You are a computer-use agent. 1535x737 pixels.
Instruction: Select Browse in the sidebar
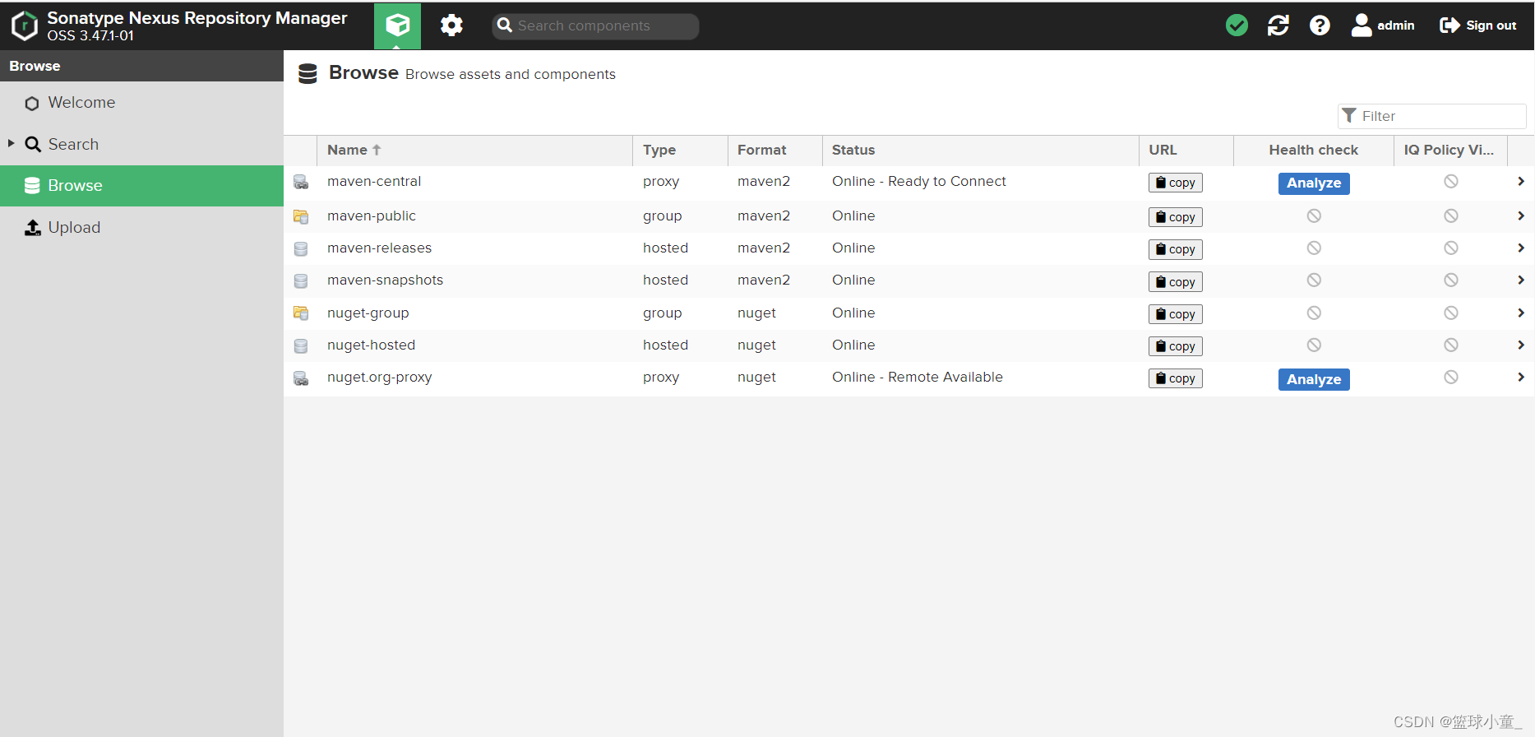tap(141, 186)
